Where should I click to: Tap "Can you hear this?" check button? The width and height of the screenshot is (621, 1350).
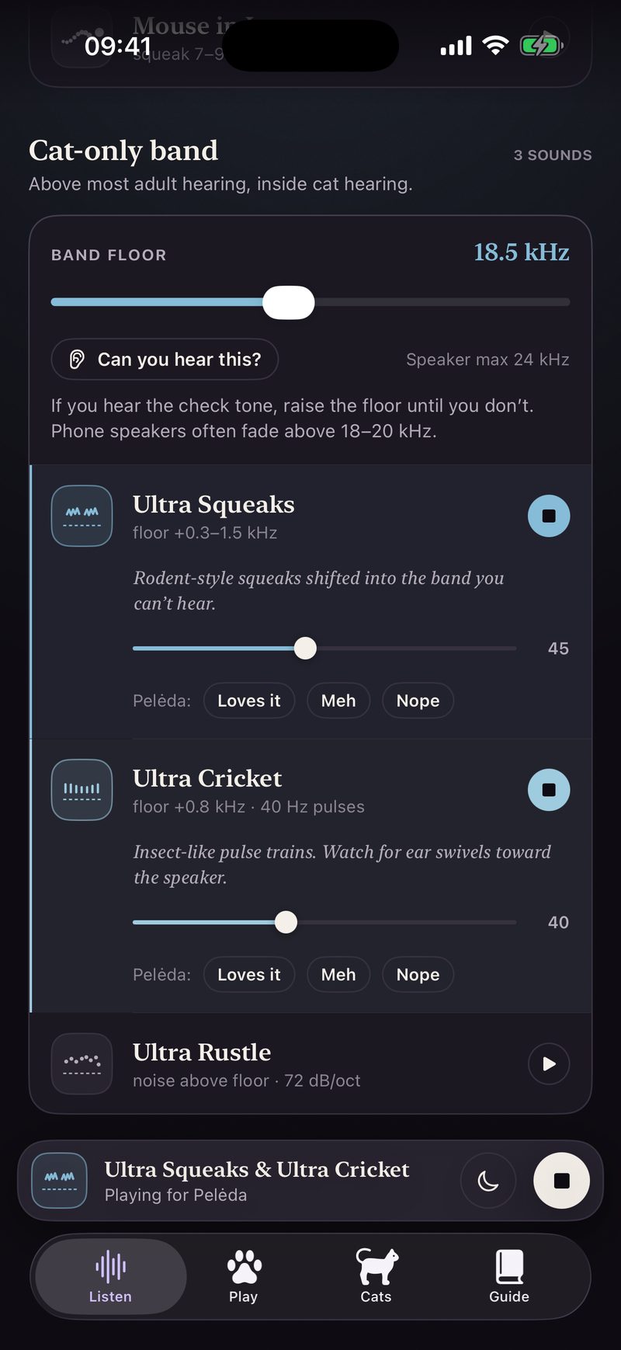coord(165,360)
